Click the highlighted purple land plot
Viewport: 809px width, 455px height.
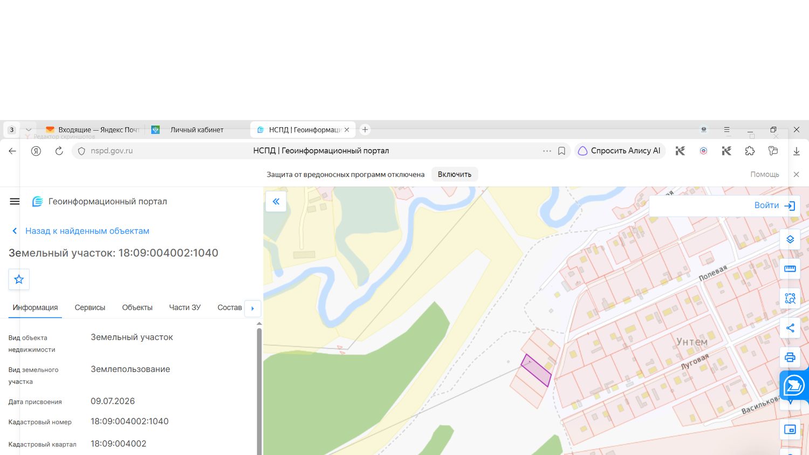(536, 370)
